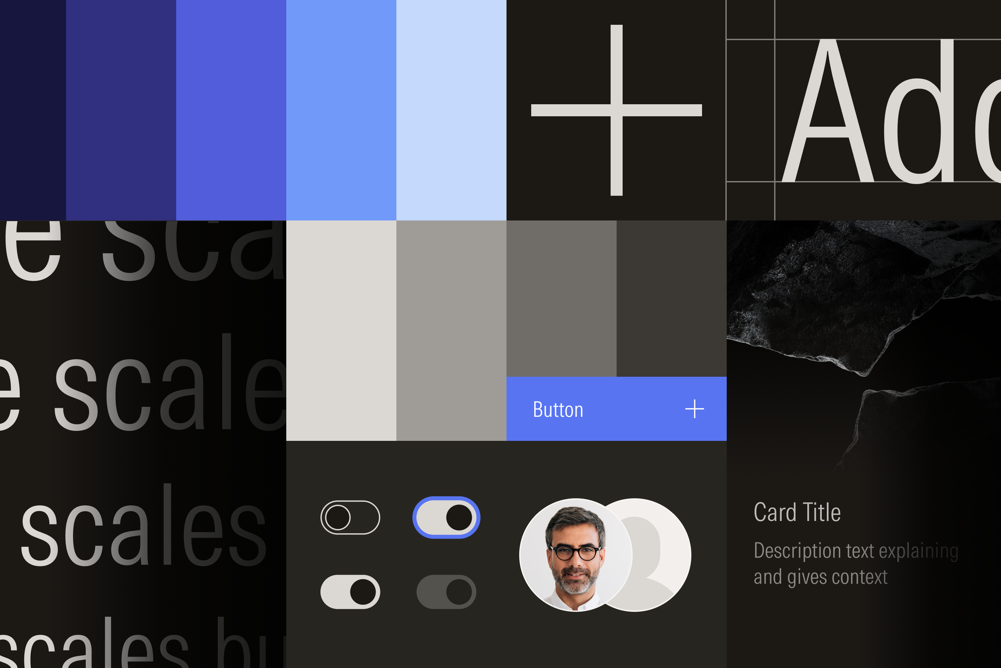Click the small plus icon in Button
This screenshot has width=1001, height=668.
694,409
